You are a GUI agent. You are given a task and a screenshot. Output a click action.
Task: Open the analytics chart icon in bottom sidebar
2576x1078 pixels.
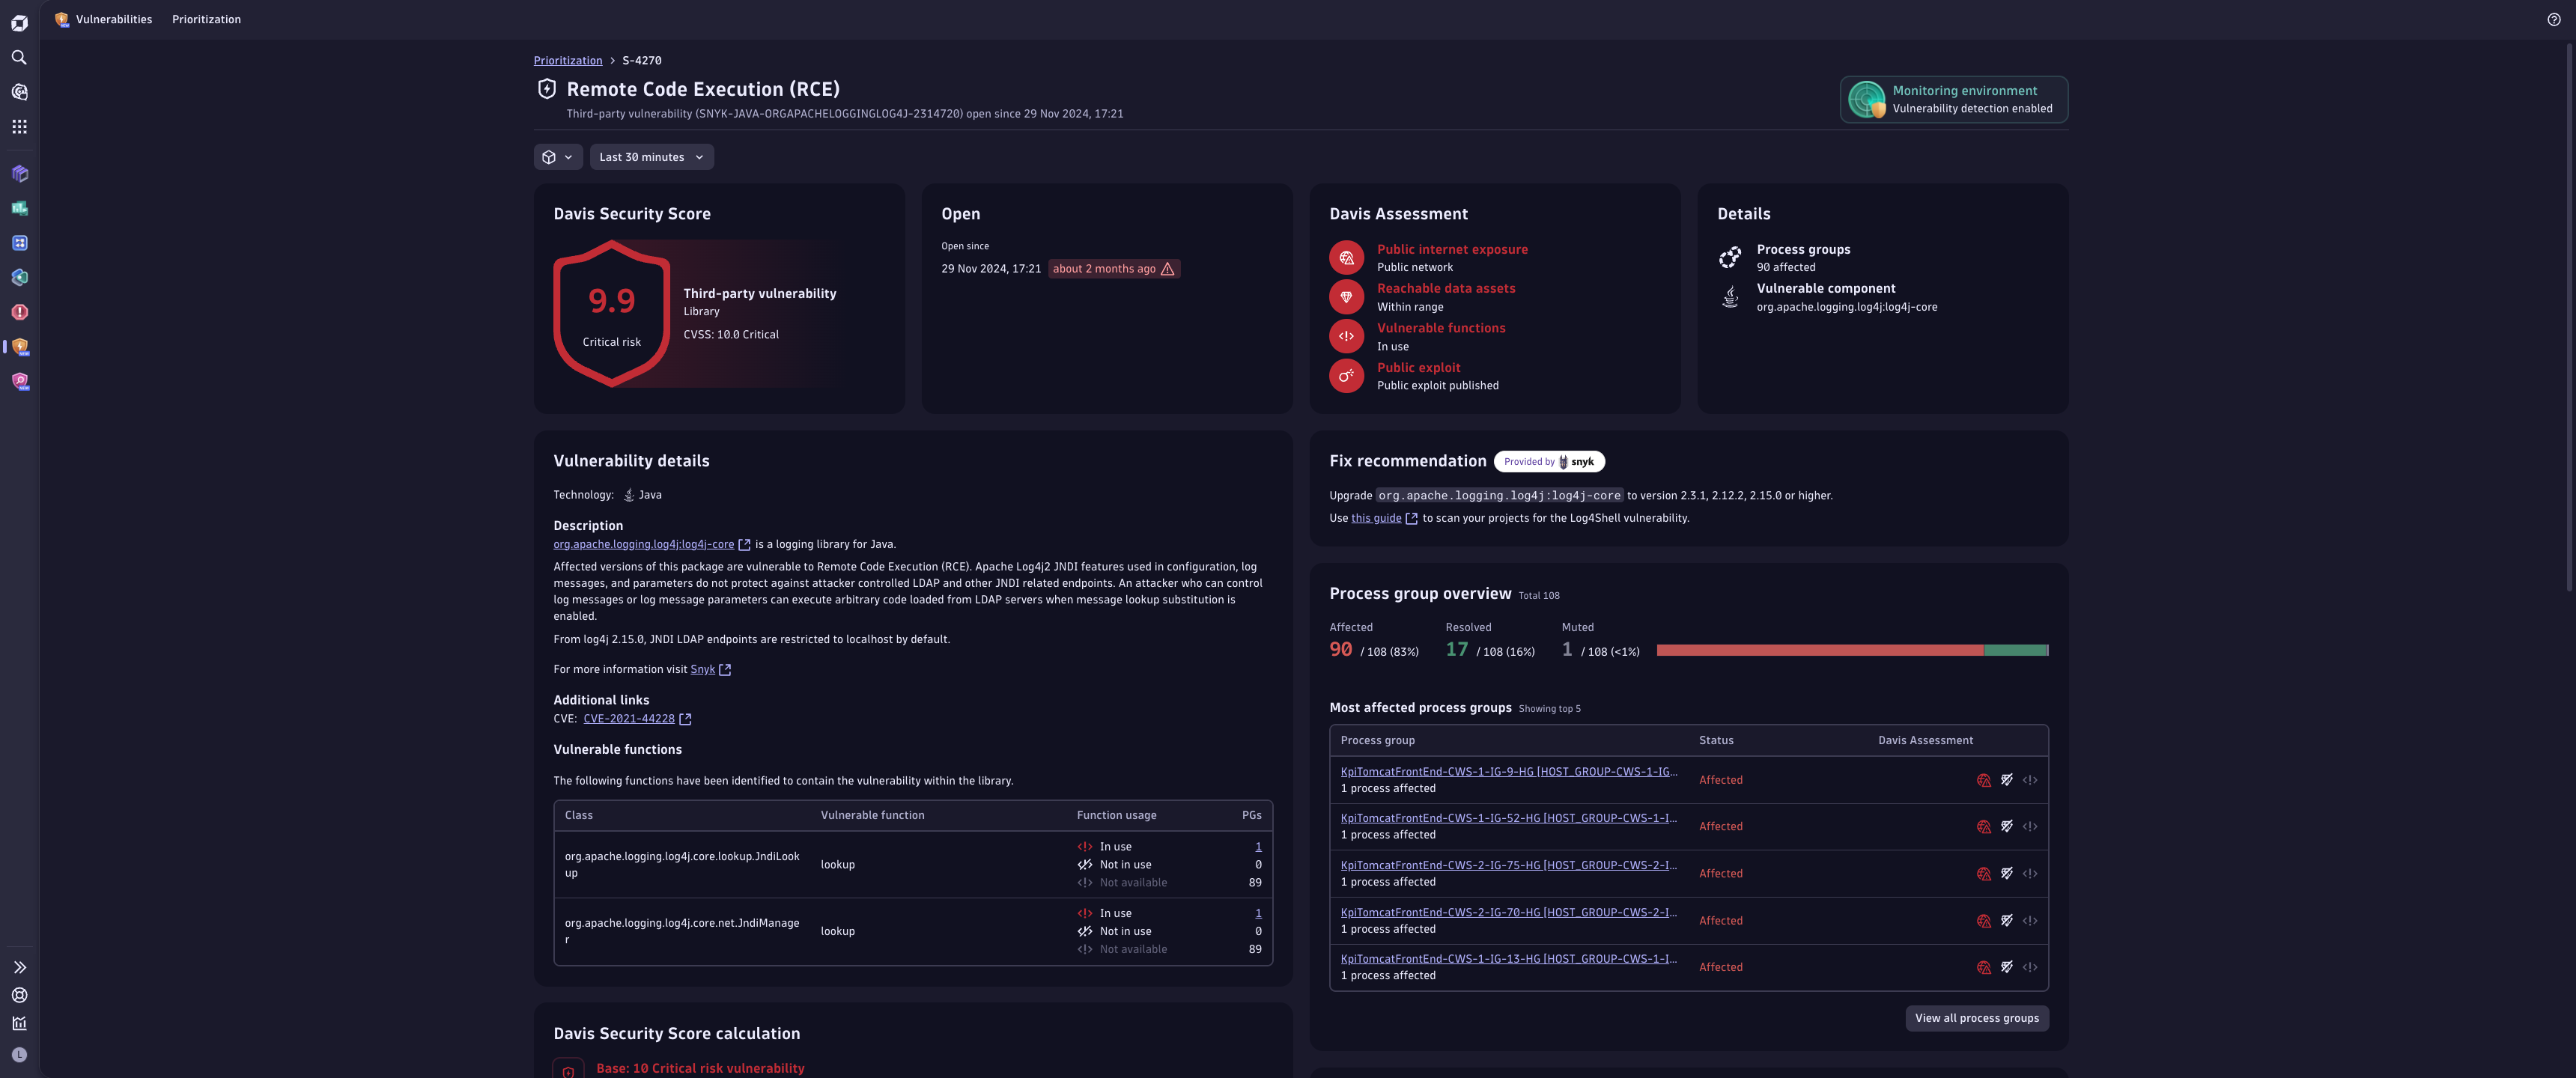(19, 1022)
